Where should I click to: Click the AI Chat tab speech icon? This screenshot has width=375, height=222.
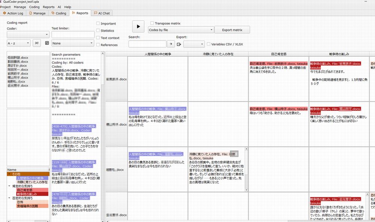tap(95, 13)
